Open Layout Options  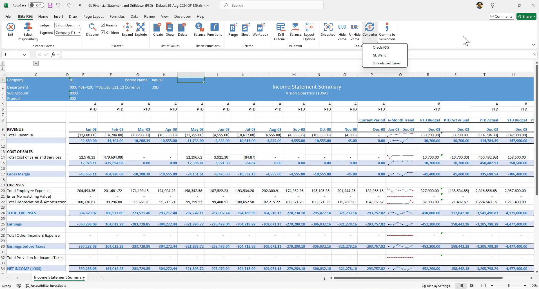click(x=309, y=31)
